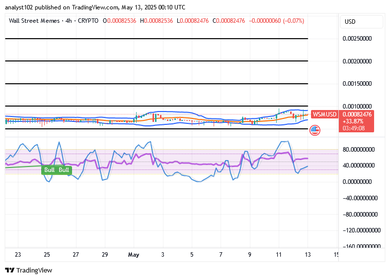
Task: Click date 23 on the time axis
Action: [18, 255]
